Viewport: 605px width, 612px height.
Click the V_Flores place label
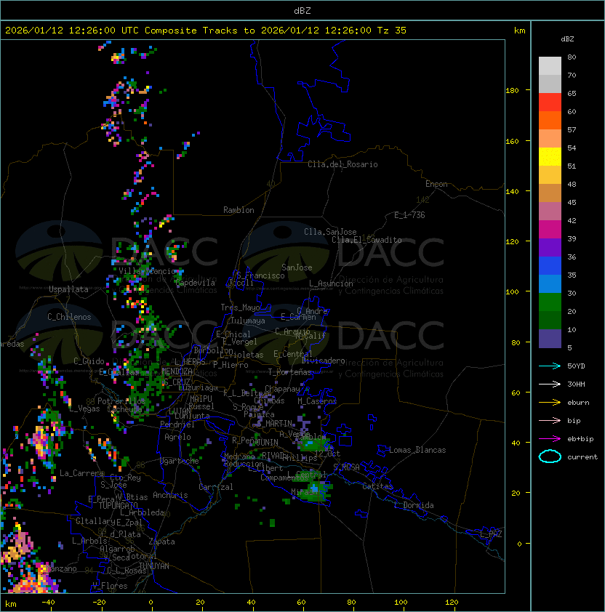click(x=110, y=586)
